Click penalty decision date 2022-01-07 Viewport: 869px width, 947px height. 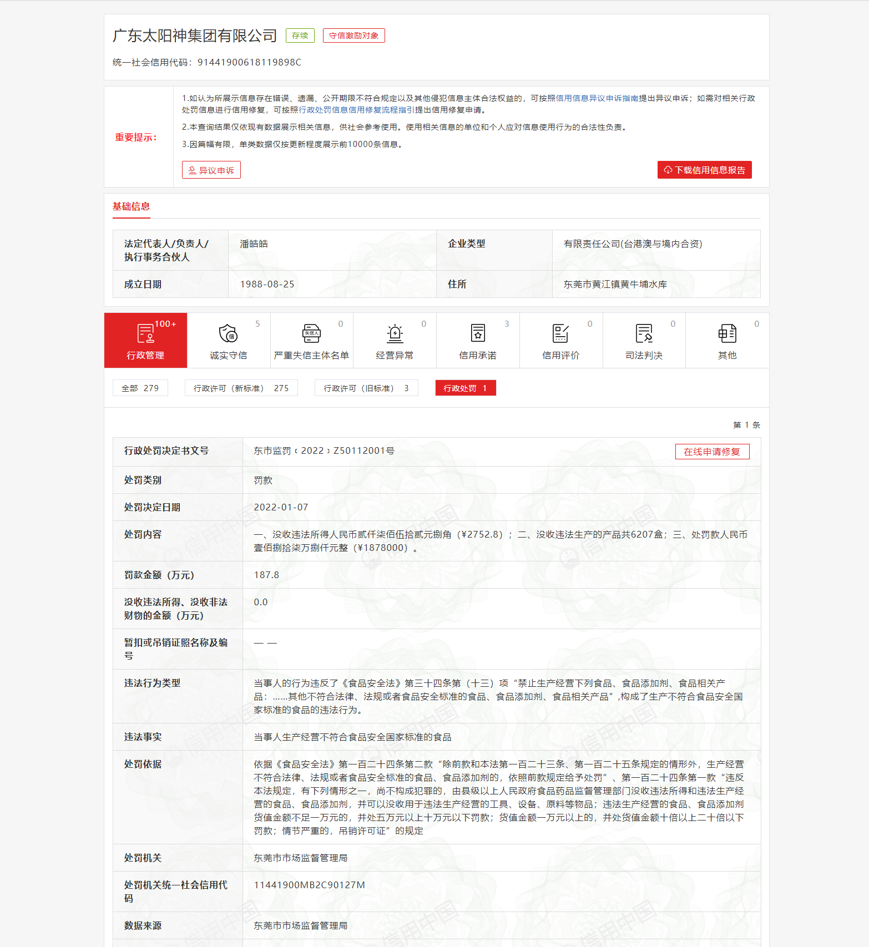pyautogui.click(x=281, y=507)
